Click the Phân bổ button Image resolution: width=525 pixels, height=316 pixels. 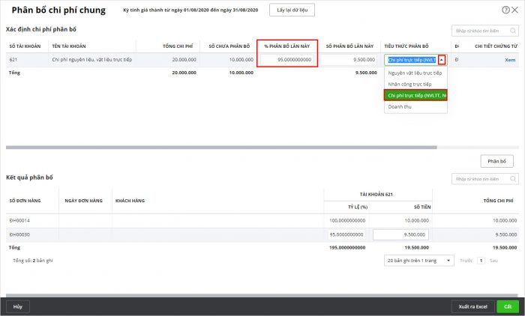[x=496, y=161]
